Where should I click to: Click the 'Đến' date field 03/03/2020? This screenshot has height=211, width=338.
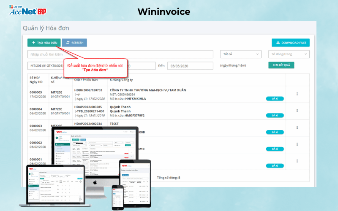click(x=190, y=66)
